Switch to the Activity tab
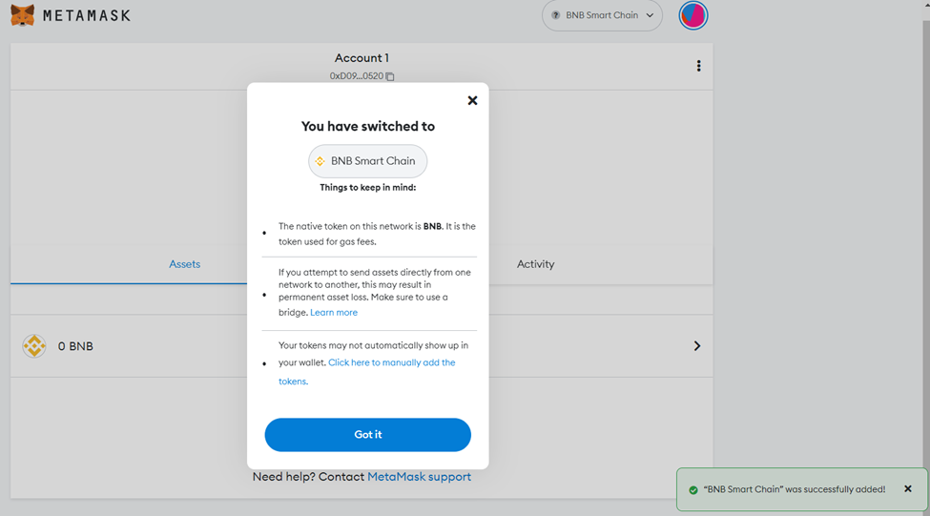The width and height of the screenshot is (930, 516). click(535, 264)
